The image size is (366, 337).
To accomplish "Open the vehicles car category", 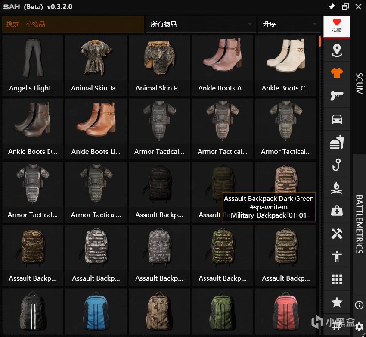I will (x=337, y=119).
